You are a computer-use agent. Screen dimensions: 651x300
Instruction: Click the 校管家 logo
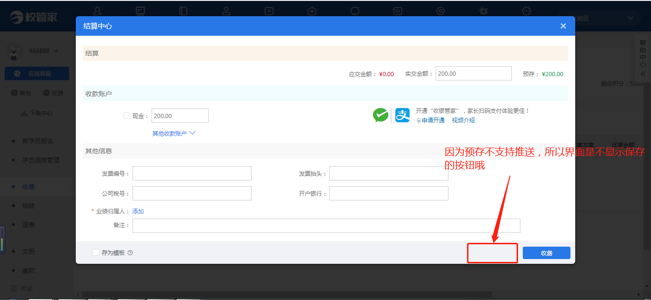pyautogui.click(x=33, y=17)
